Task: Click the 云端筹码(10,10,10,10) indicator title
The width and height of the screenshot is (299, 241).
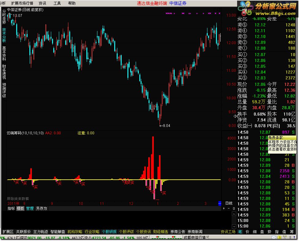Action: tap(25, 133)
